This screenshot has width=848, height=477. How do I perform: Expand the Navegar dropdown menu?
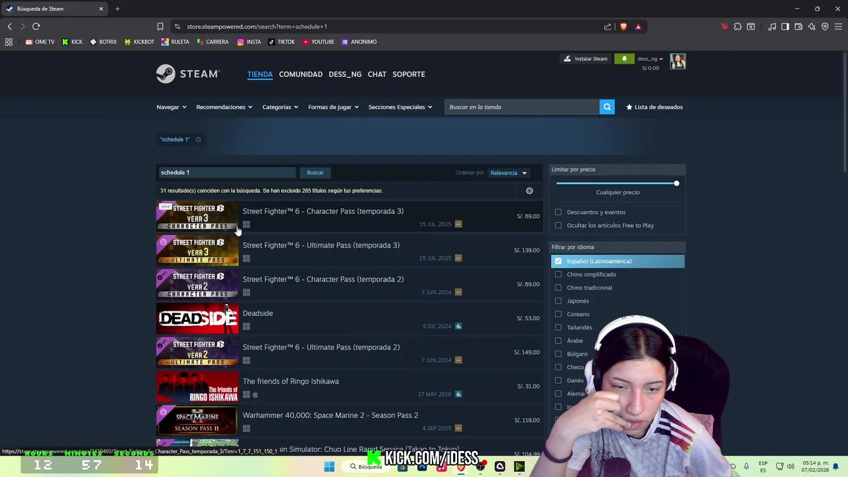point(171,107)
